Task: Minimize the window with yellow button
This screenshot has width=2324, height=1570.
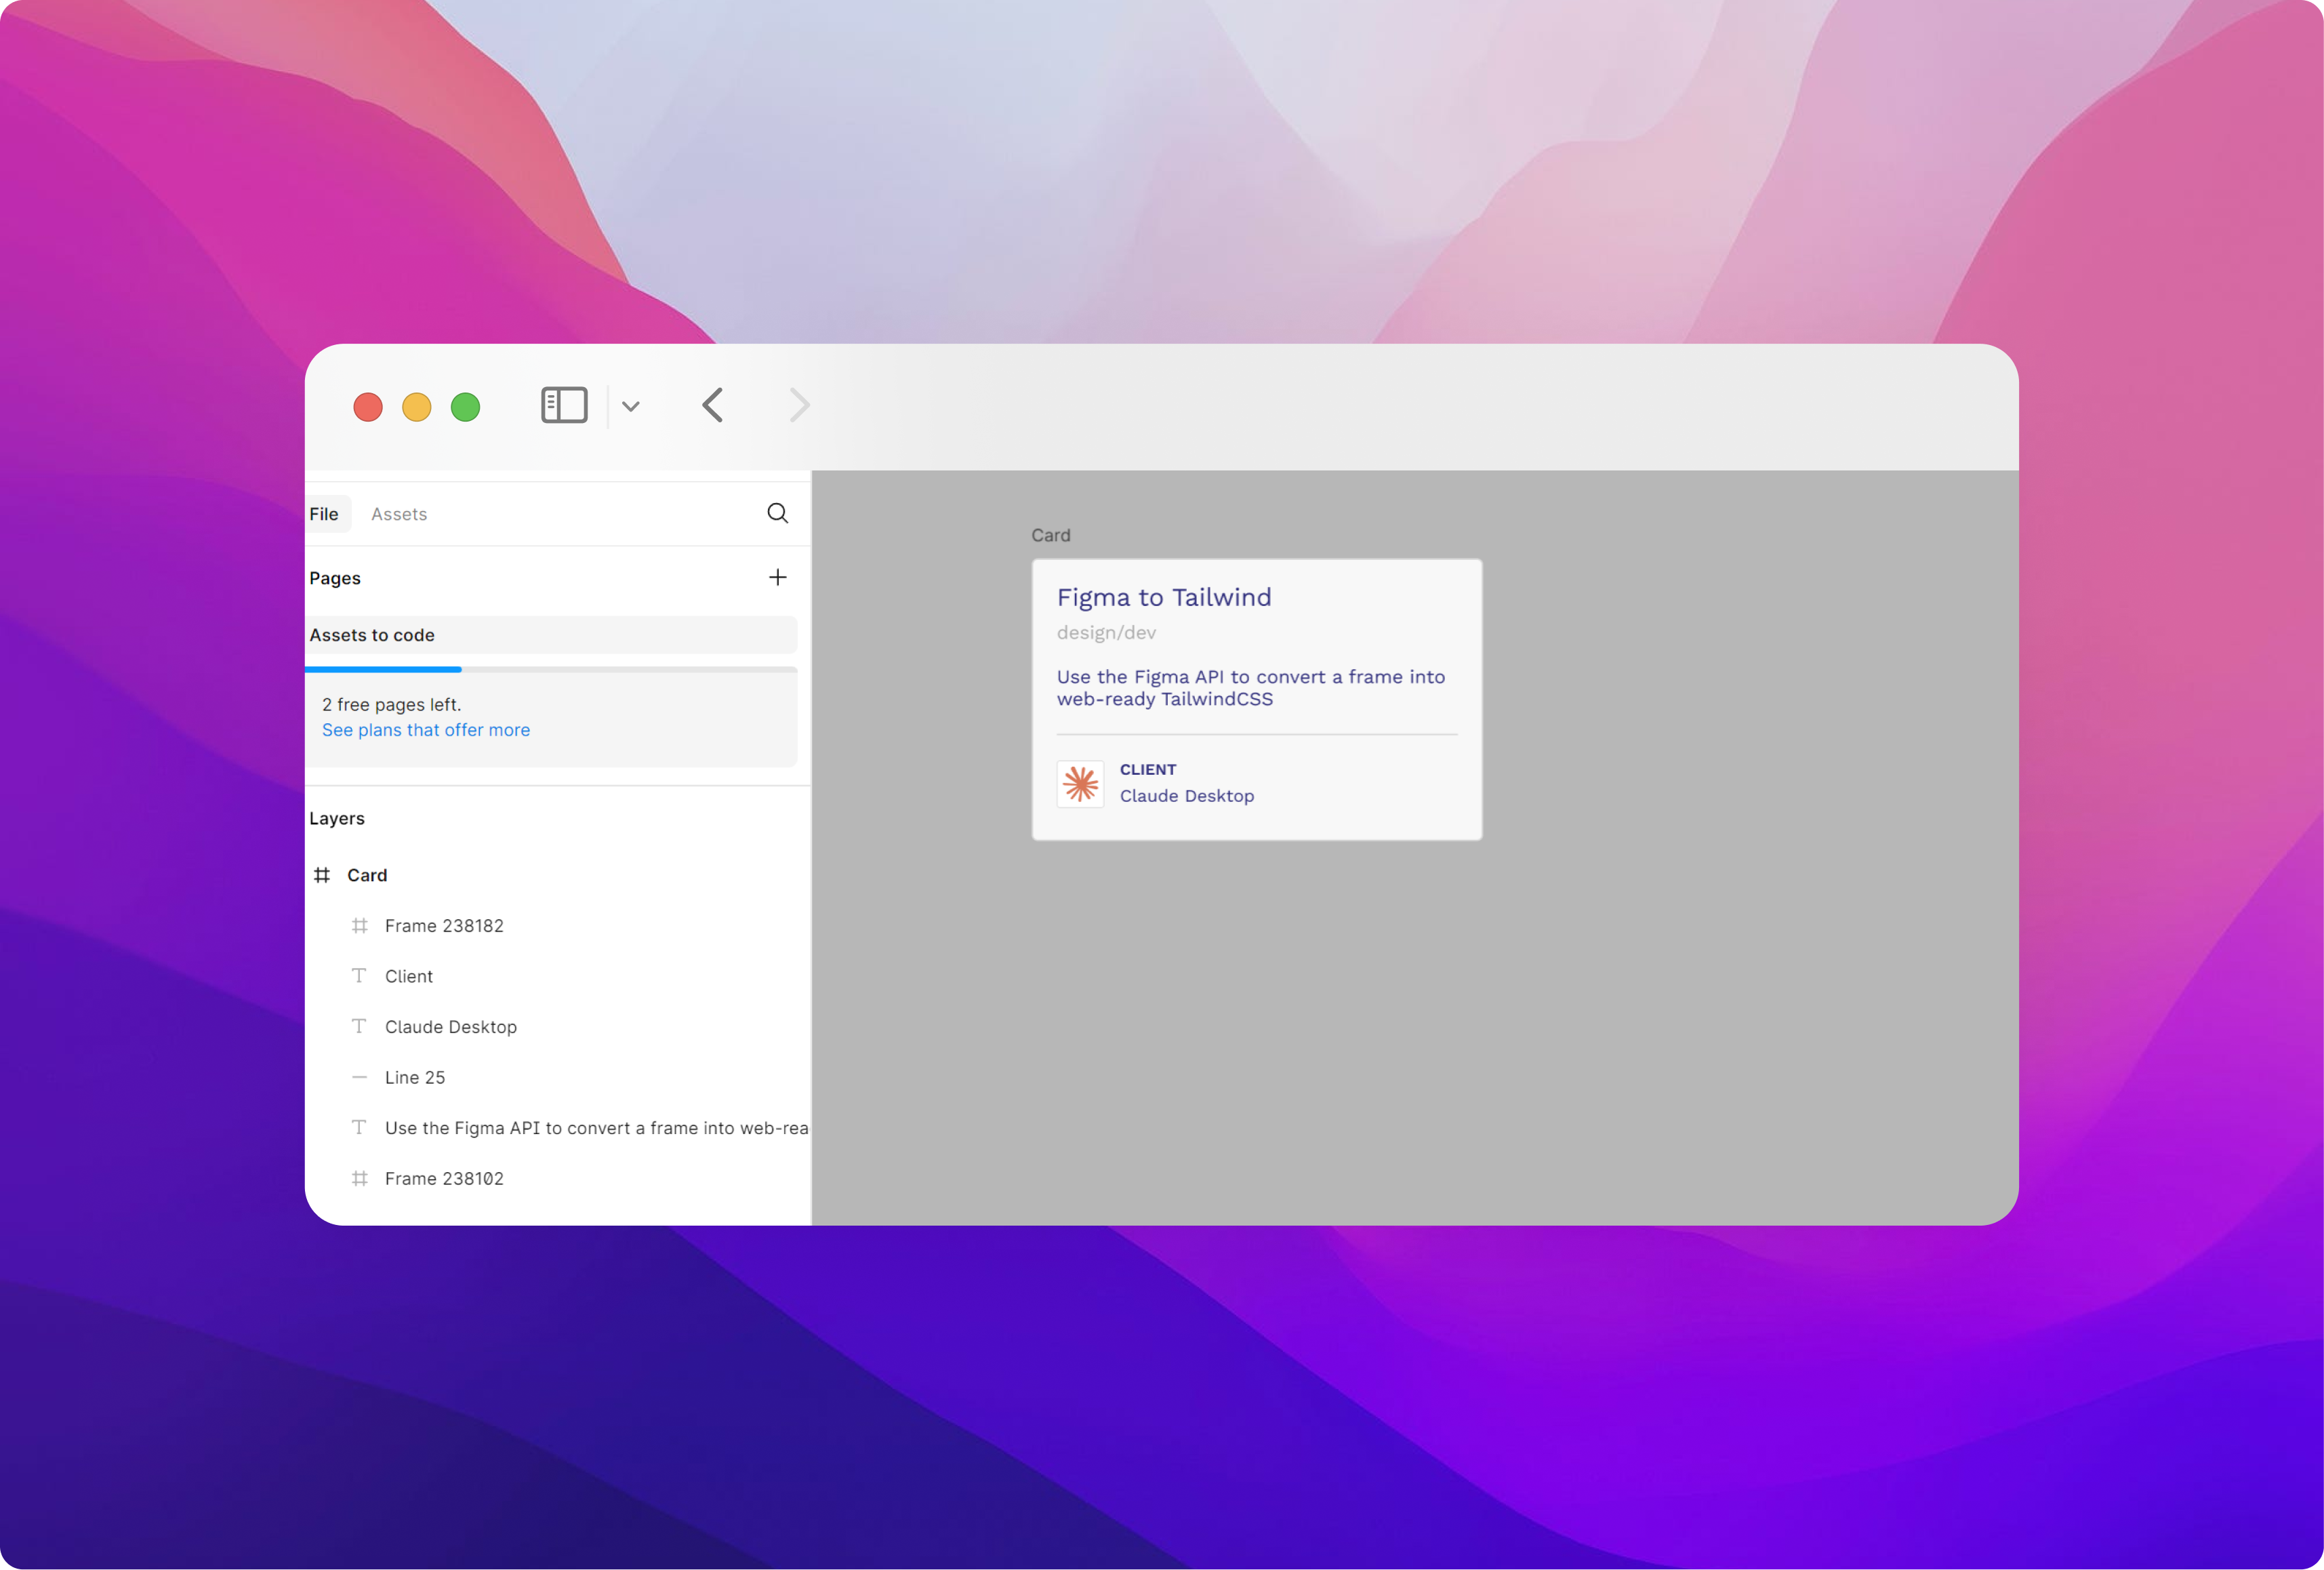Action: 417,407
